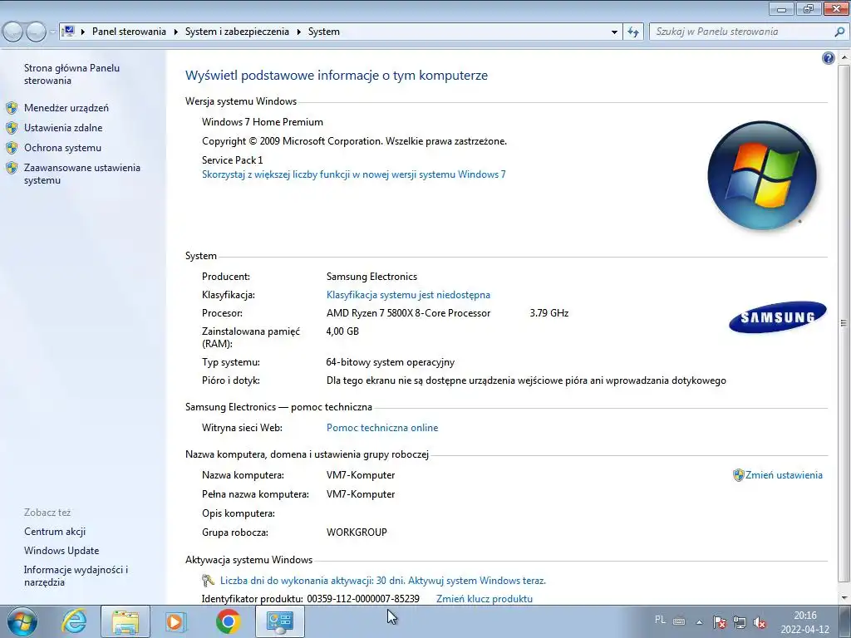The image size is (851, 638).
Task: Open Menedżer urządzeń from the sidebar
Action: click(66, 108)
